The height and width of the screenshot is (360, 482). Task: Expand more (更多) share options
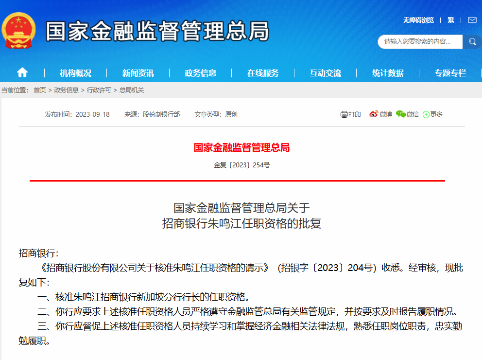coord(426,115)
